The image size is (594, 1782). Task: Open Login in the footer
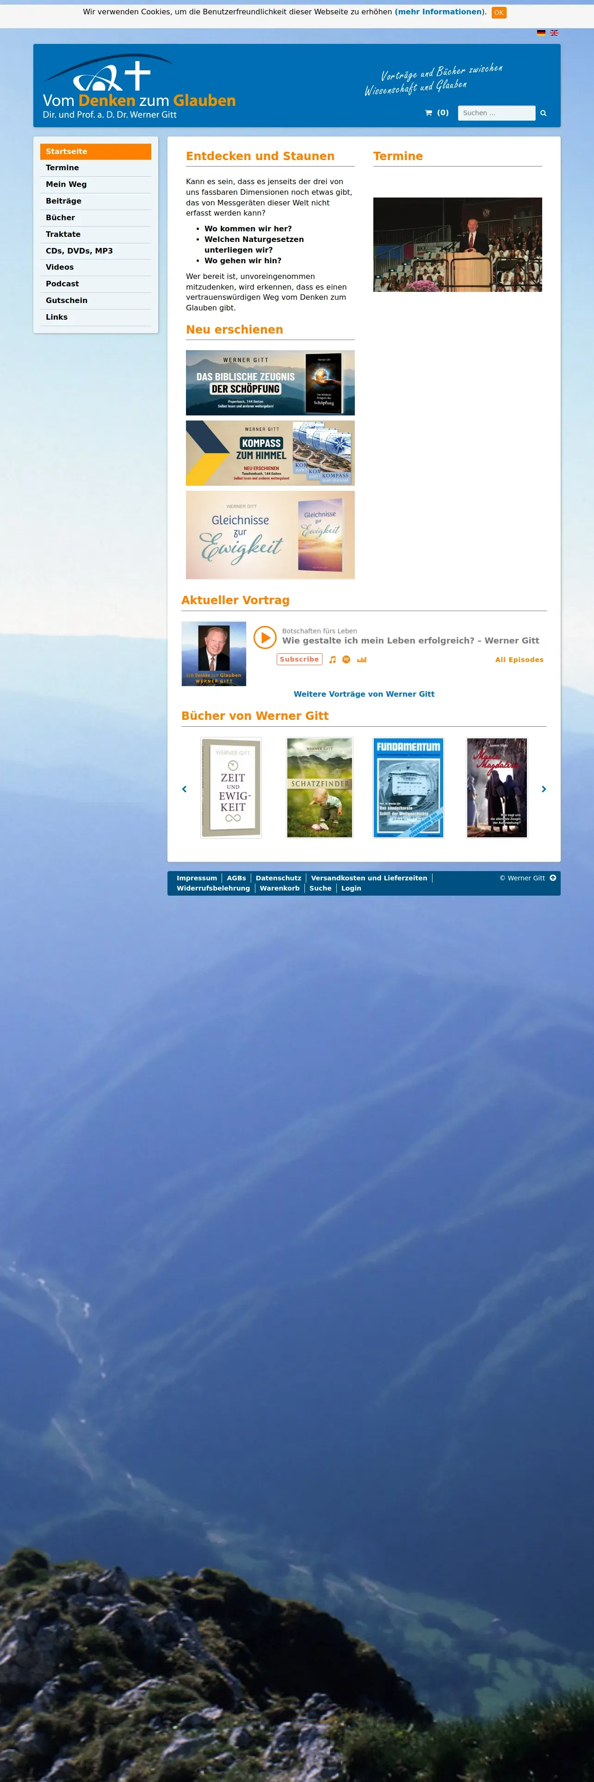point(351,888)
